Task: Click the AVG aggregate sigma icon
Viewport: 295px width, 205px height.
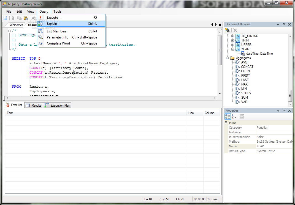Action: coord(238,62)
